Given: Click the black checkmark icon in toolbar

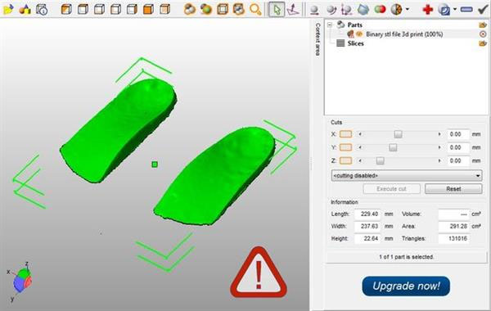Looking at the screenshot, I should click(483, 9).
